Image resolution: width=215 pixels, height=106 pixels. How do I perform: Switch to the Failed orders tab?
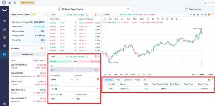(137, 80)
